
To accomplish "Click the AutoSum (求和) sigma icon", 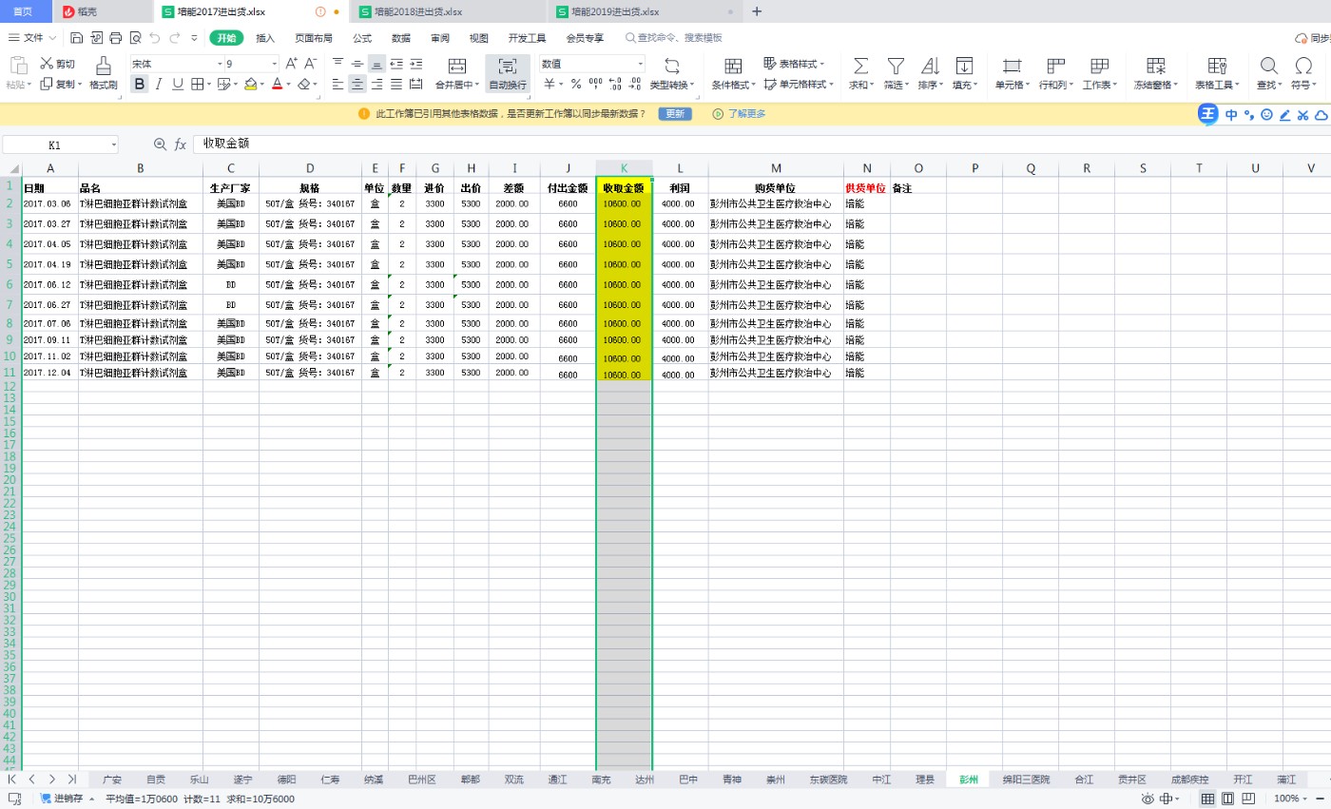I will [x=860, y=65].
